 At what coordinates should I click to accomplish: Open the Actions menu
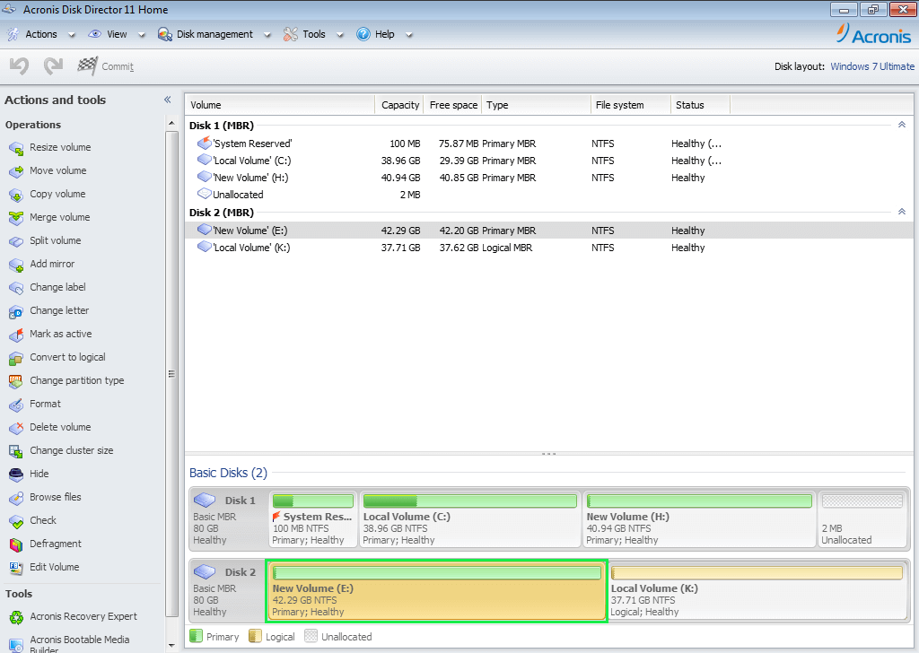tap(41, 35)
